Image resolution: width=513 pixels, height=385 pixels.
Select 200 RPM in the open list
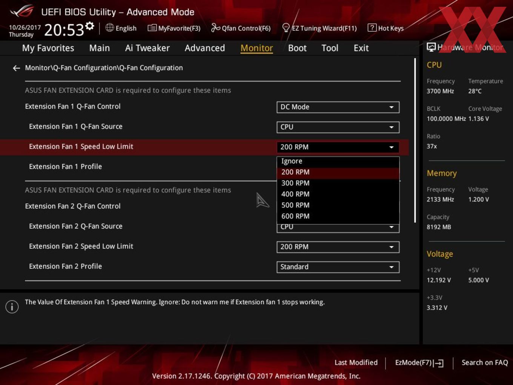point(338,172)
